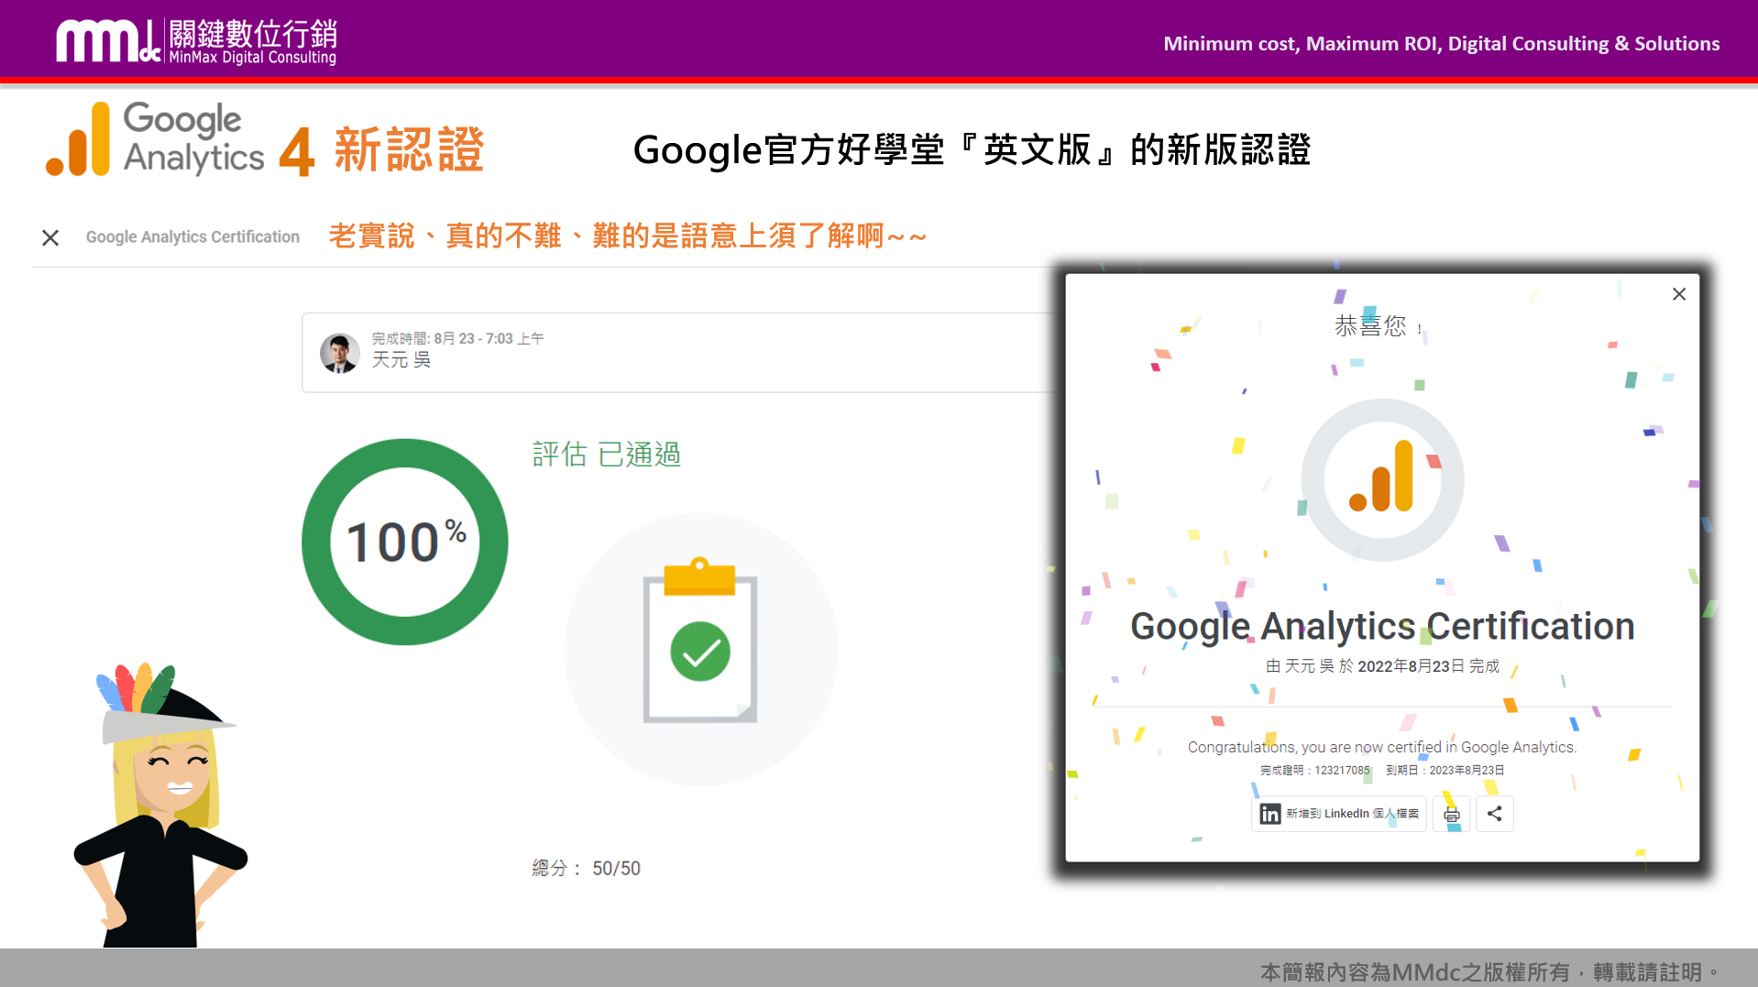The height and width of the screenshot is (987, 1758).
Task: Click the share icon next to print
Action: (x=1494, y=814)
